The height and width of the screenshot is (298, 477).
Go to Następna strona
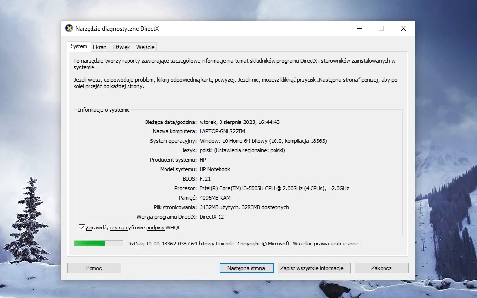point(246,268)
